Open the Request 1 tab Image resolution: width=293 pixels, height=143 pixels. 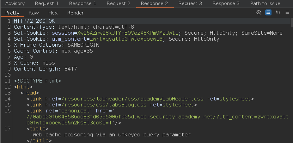coord(46,3)
